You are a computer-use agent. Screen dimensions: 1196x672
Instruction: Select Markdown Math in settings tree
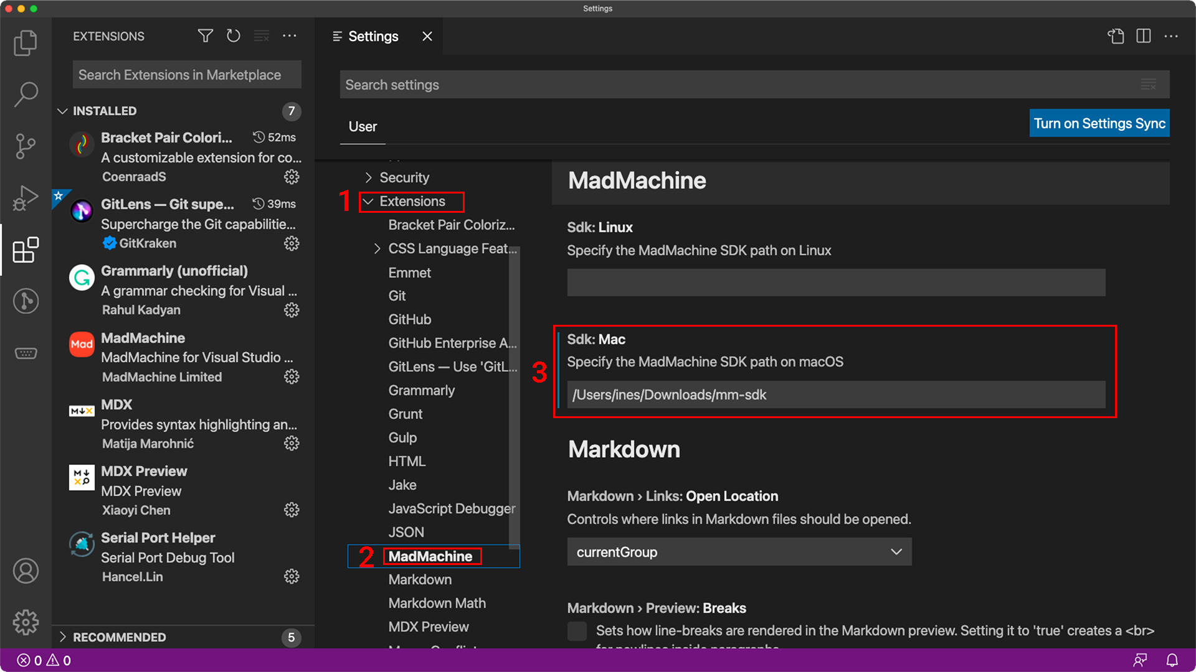[x=437, y=603]
